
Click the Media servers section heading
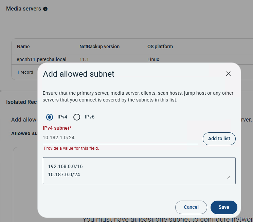tap(23, 9)
